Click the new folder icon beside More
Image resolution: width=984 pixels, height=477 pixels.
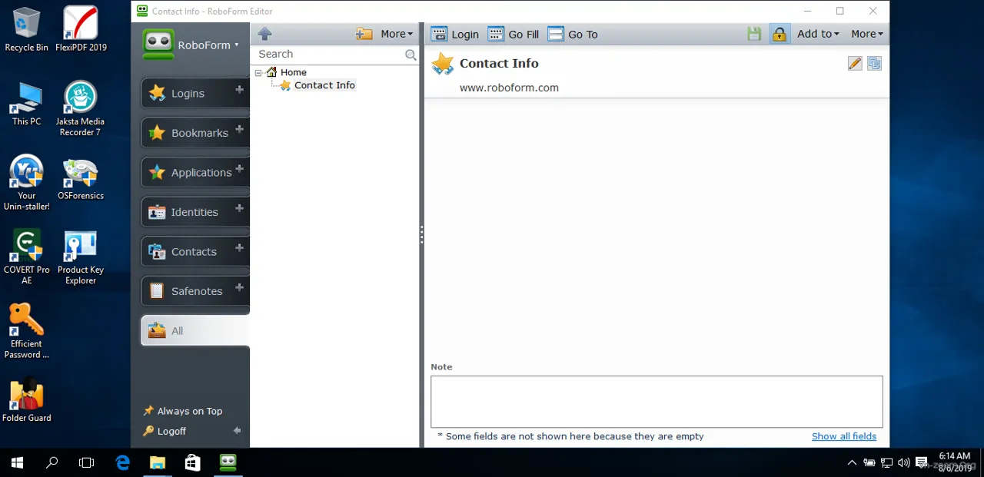coord(364,34)
